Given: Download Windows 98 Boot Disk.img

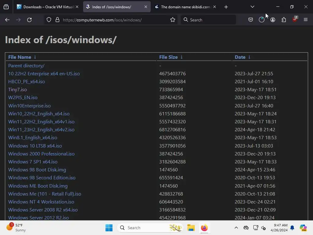Looking at the screenshot, I should pyautogui.click(x=37, y=170).
